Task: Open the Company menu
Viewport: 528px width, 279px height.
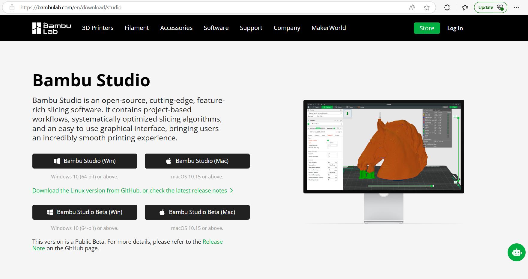Action: [287, 28]
